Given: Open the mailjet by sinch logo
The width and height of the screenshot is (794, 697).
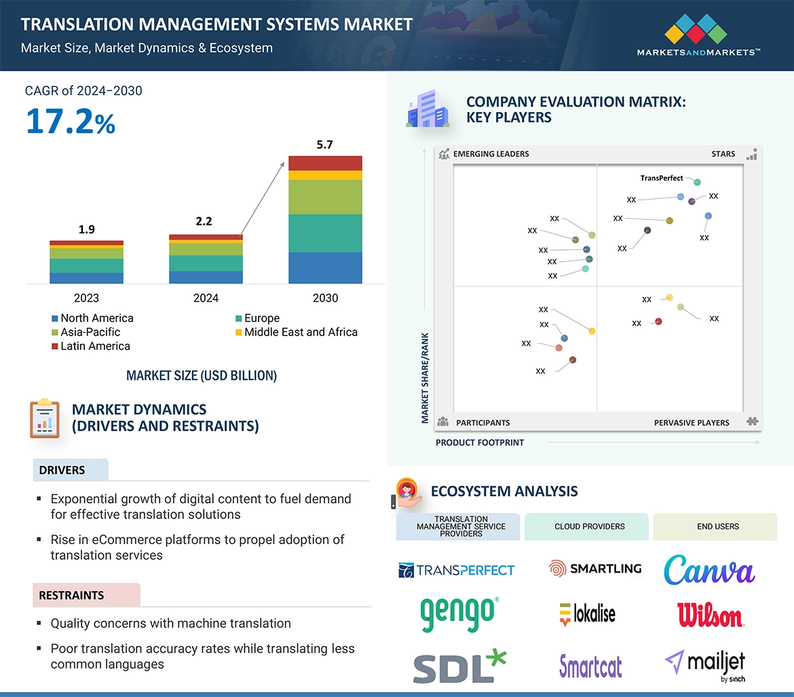Looking at the screenshot, I should coord(705,664).
